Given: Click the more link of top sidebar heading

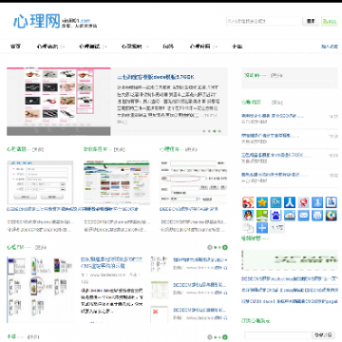Looking at the screenshot, I should click(x=276, y=75).
